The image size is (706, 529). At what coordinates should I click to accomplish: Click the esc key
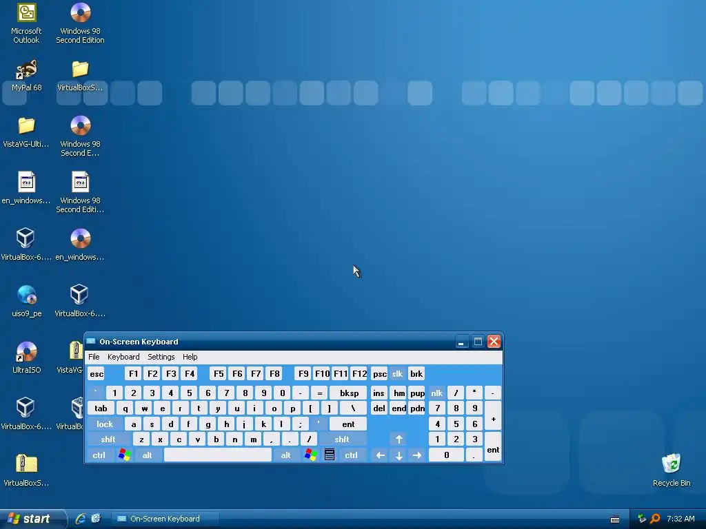(x=97, y=373)
